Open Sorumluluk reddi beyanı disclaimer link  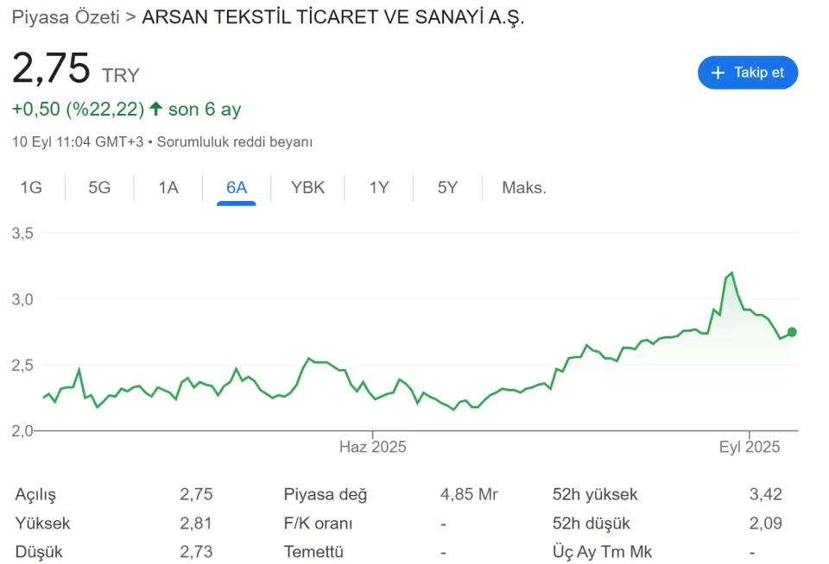[x=235, y=142]
